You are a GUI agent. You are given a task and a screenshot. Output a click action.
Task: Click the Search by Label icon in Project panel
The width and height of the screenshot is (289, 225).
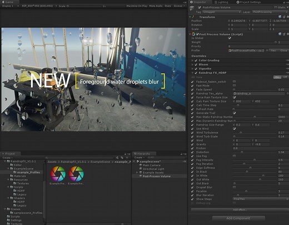(x=122, y=158)
